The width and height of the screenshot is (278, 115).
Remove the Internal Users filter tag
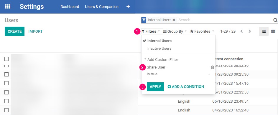(174, 20)
